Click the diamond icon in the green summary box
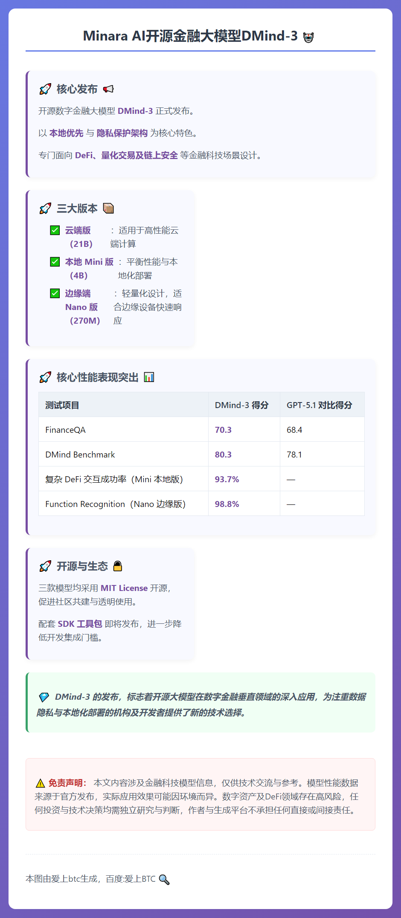The height and width of the screenshot is (918, 401). [x=44, y=698]
